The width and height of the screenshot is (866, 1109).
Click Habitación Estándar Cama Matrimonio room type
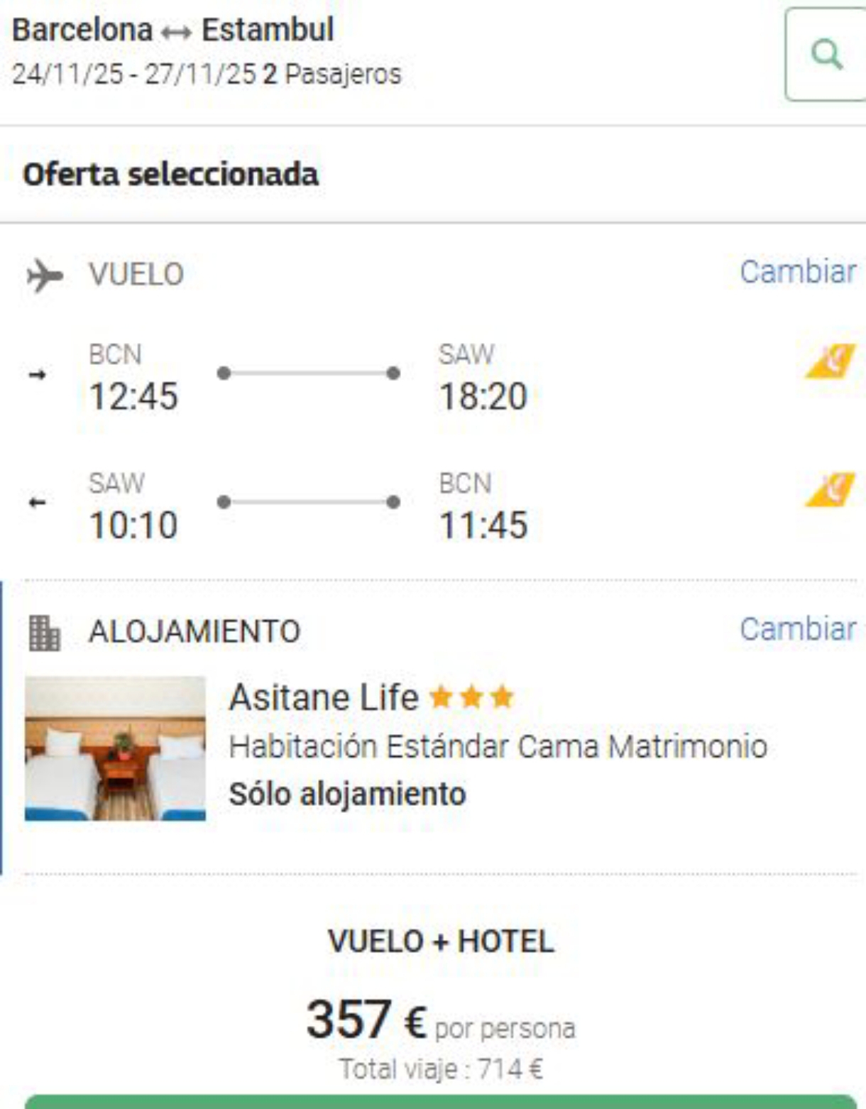point(498,747)
